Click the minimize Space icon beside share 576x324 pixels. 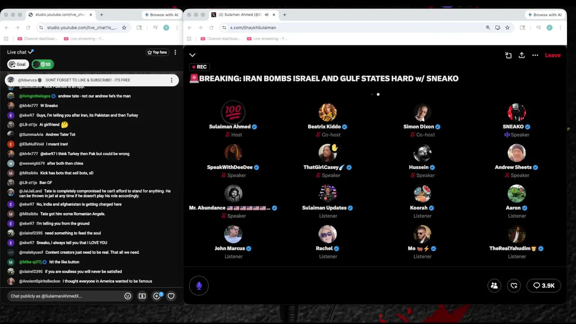(508, 55)
